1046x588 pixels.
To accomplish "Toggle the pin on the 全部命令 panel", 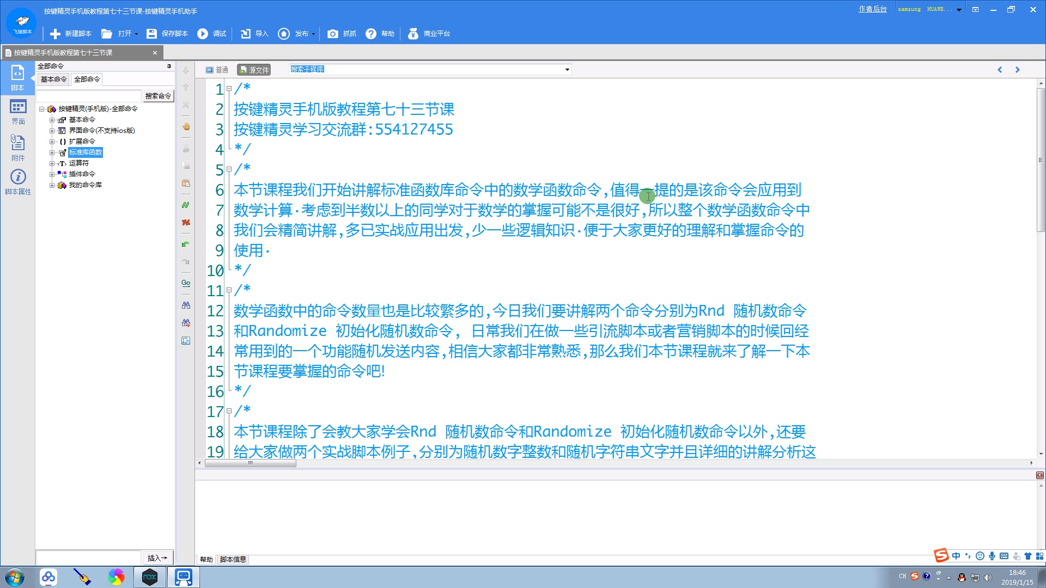I will coord(168,66).
